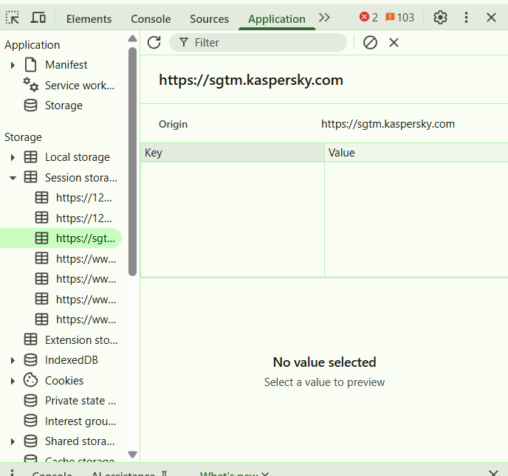Click the sidebar vertical scrollbar thumb
Image resolution: width=508 pixels, height=476 pixels.
[132, 162]
